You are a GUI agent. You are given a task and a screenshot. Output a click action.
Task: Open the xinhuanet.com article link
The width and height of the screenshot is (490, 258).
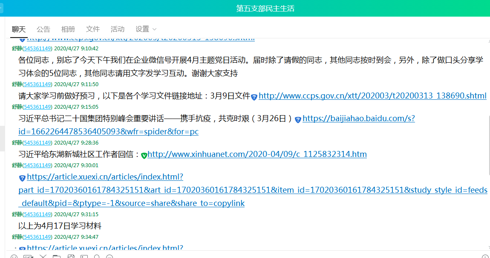pos(257,154)
